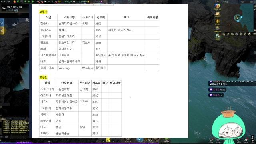Open the golden shield event icon
The width and height of the screenshot is (256, 144).
click(x=218, y=21)
